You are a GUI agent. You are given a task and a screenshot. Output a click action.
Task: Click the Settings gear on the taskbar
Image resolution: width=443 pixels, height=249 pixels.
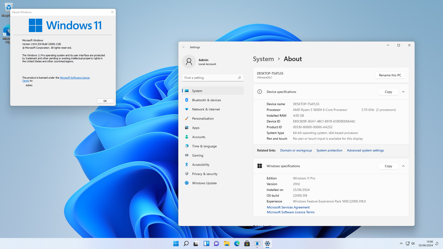pyautogui.click(x=267, y=243)
